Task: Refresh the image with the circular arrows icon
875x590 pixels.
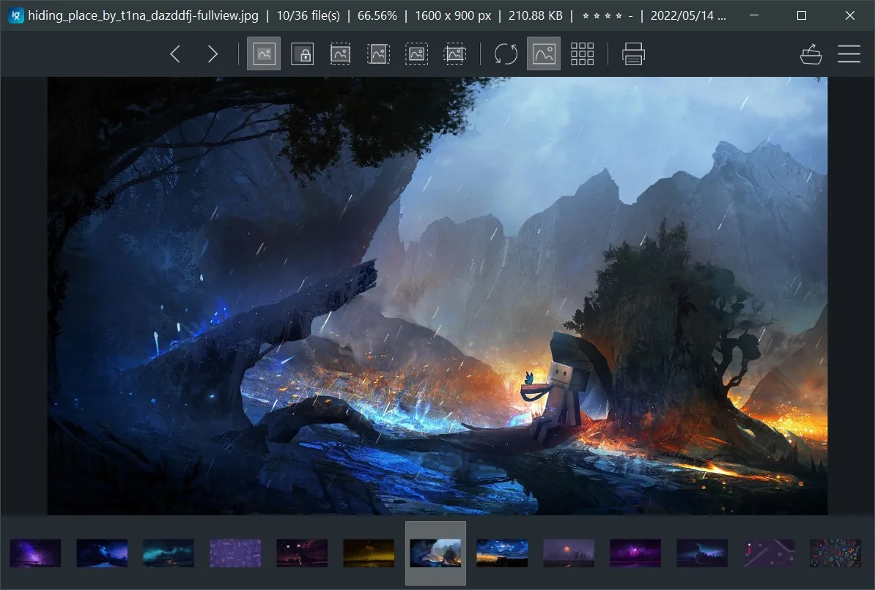Action: [506, 54]
